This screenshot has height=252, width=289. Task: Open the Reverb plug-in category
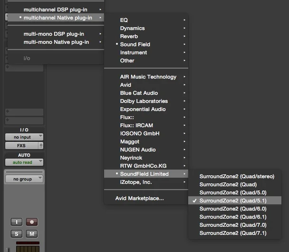coord(146,36)
